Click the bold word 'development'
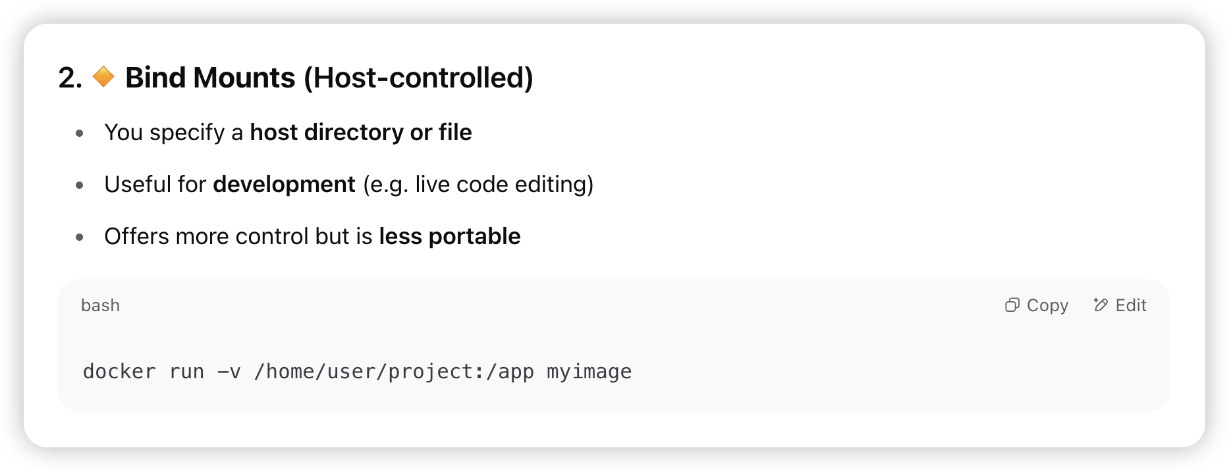The width and height of the screenshot is (1229, 471). [285, 184]
